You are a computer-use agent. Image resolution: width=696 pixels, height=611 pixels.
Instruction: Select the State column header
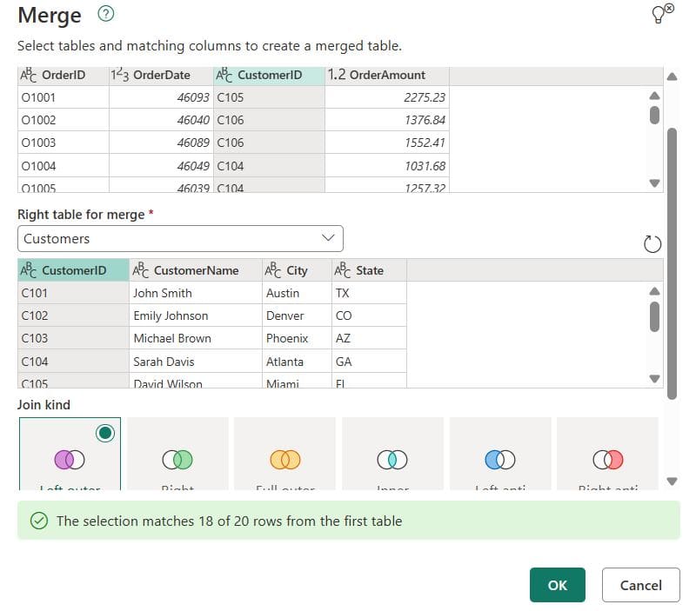[x=369, y=270]
